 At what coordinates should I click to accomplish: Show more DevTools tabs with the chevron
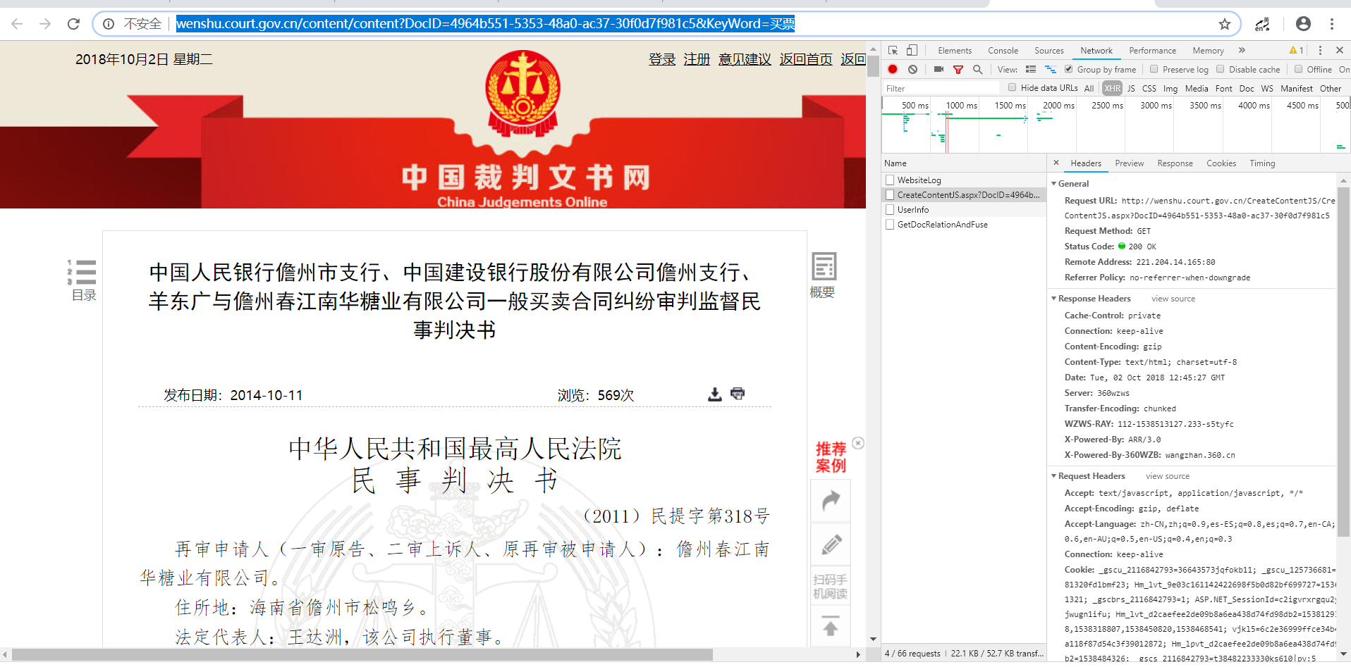(x=1242, y=50)
